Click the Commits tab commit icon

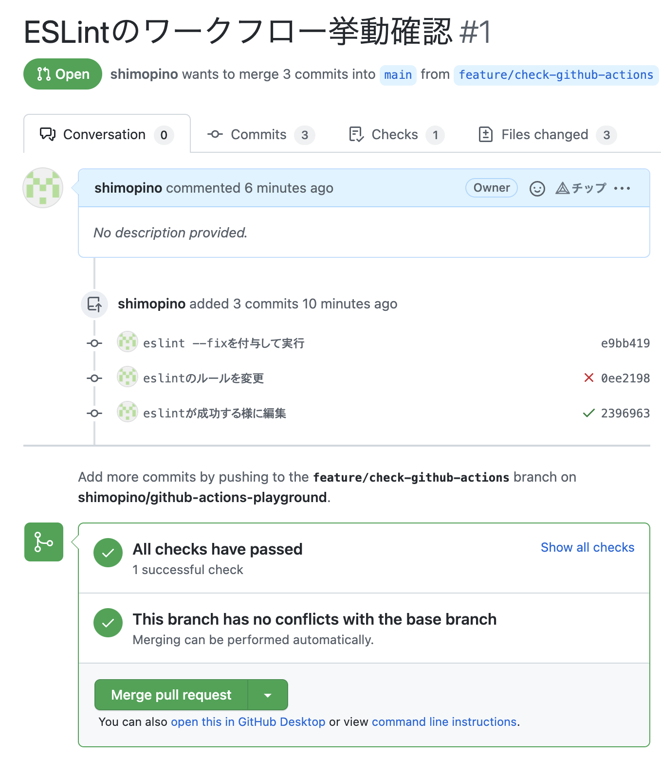pos(215,134)
